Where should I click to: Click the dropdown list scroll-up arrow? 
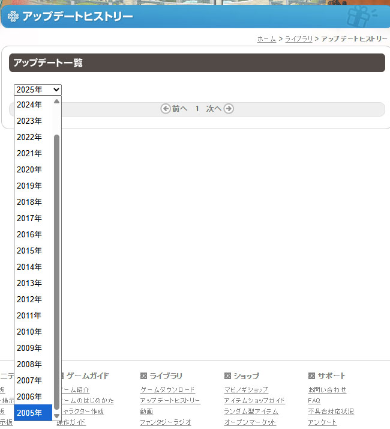tap(56, 102)
